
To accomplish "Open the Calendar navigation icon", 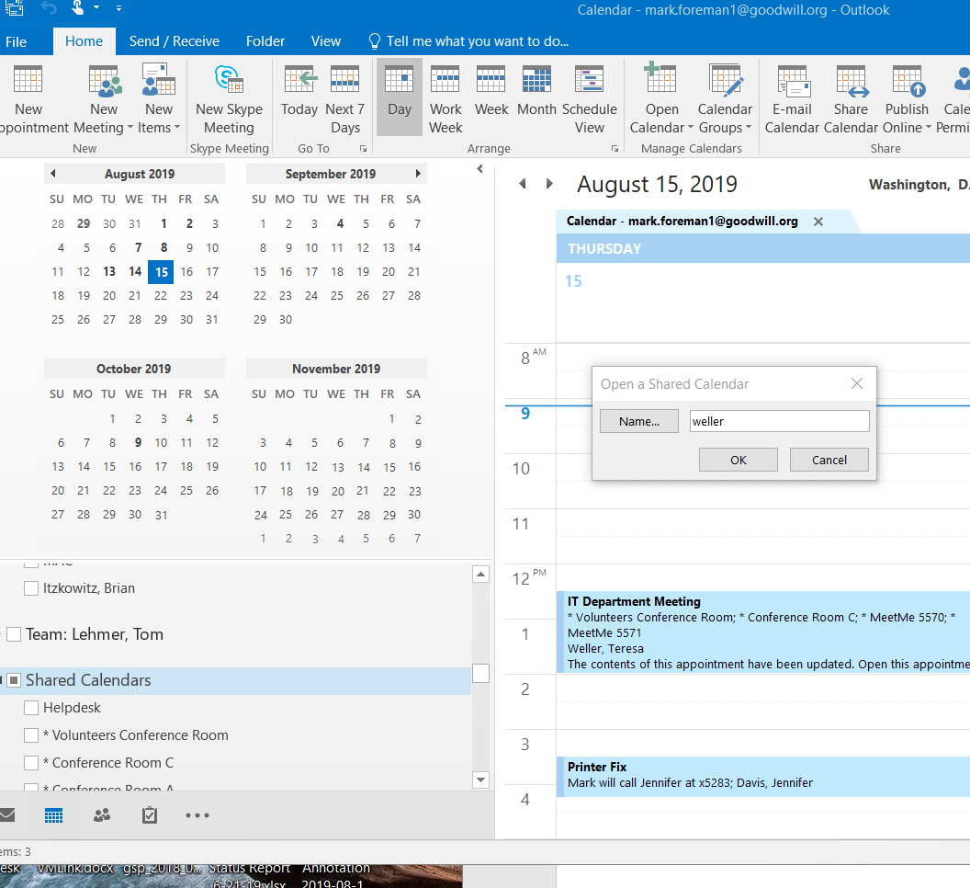I will [x=54, y=815].
